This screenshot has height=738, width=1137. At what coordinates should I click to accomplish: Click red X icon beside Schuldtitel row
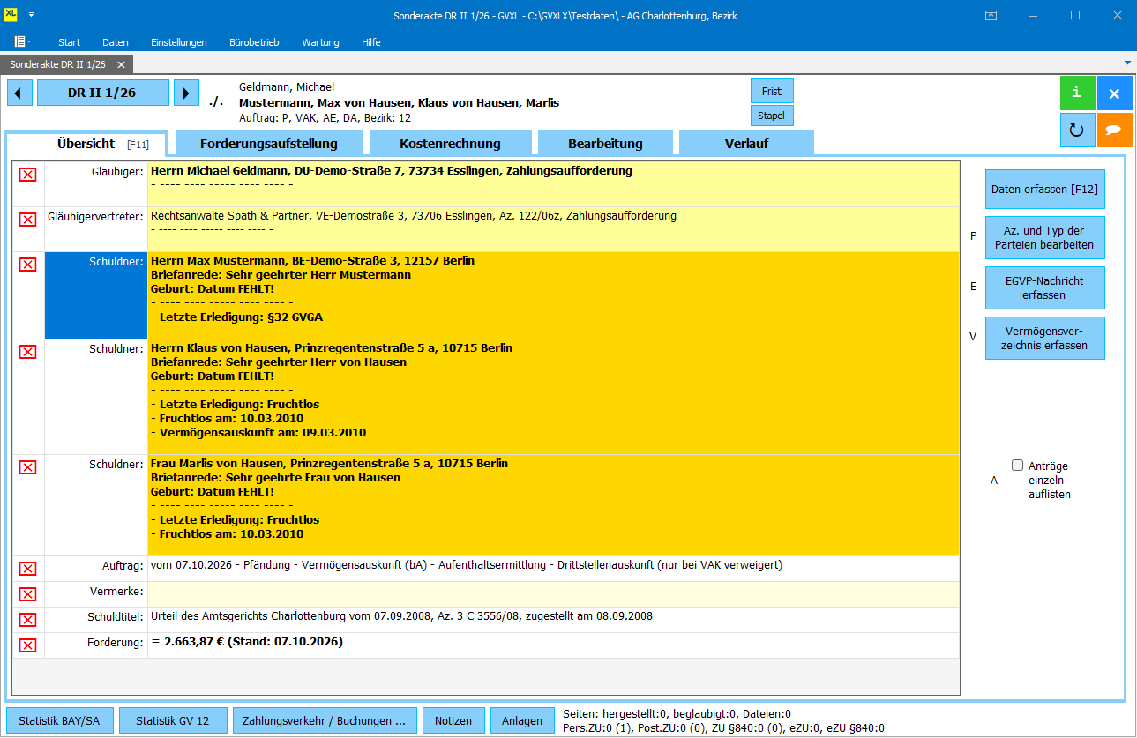[x=28, y=620]
